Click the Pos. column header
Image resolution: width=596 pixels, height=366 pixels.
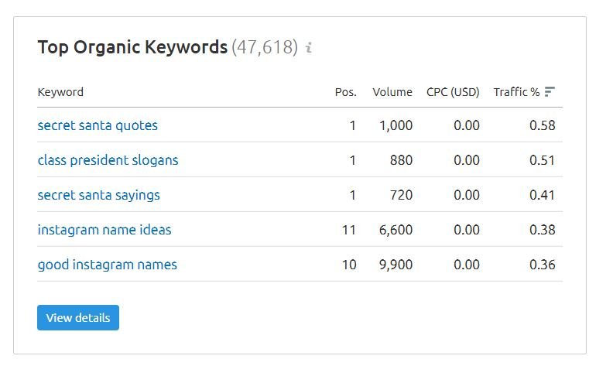(345, 92)
